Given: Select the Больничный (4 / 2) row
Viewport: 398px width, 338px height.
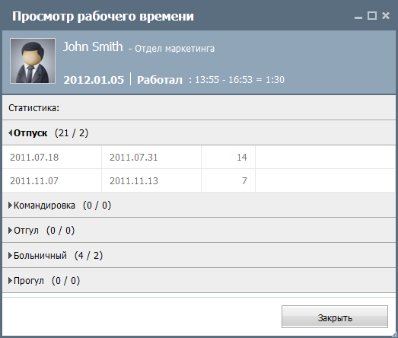Looking at the screenshot, I should [199, 255].
